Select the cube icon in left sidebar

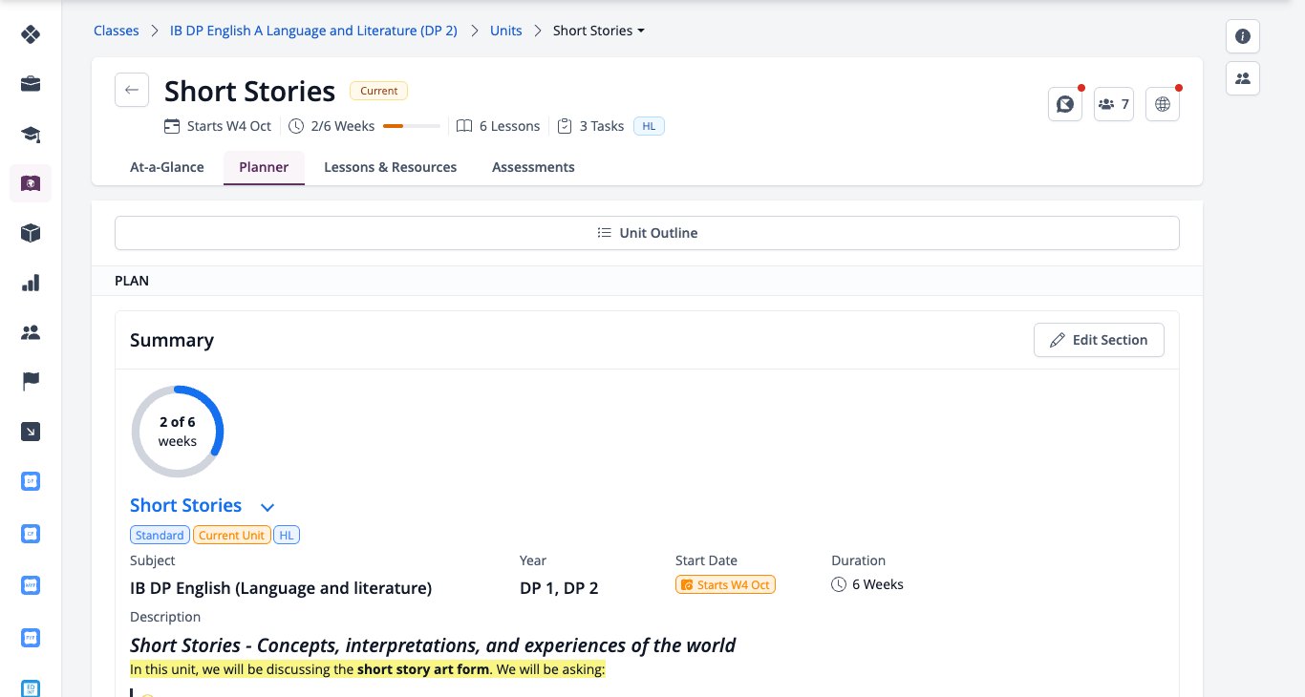pos(31,233)
